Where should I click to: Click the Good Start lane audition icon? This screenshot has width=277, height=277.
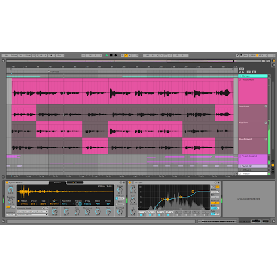point(265,106)
